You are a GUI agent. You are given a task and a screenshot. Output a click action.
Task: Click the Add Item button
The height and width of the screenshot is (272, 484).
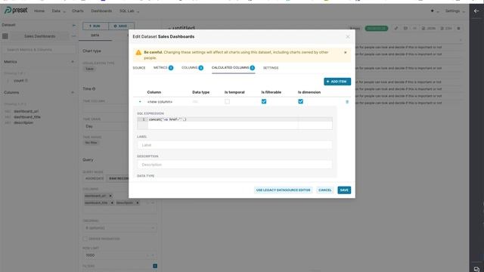coord(337,82)
